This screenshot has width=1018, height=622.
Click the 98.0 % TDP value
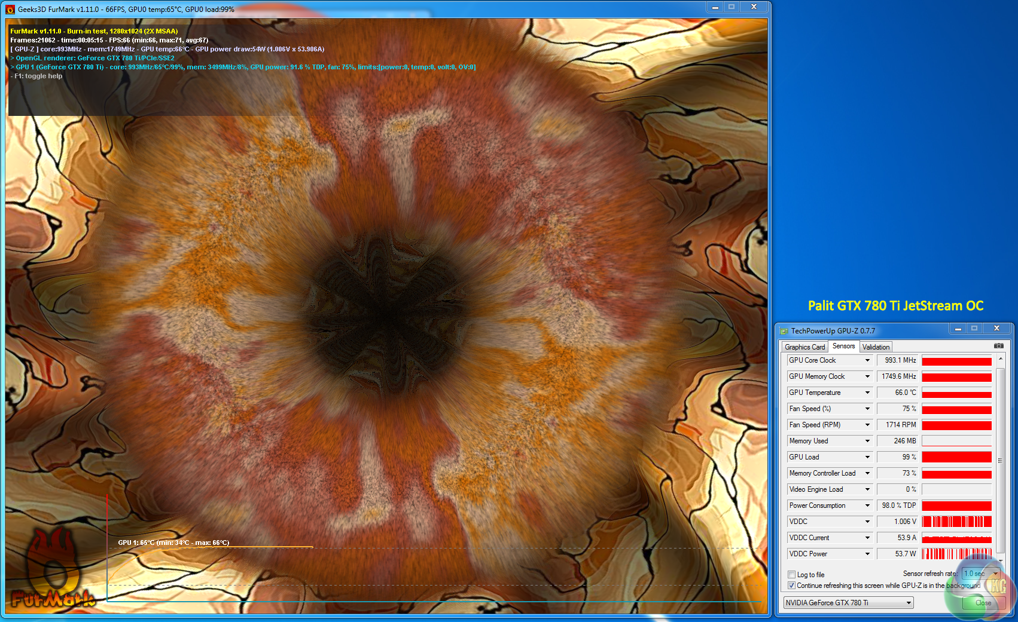click(897, 505)
